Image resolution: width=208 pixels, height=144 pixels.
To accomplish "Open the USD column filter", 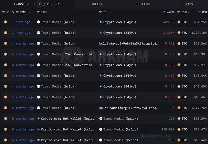I will point(199,12).
